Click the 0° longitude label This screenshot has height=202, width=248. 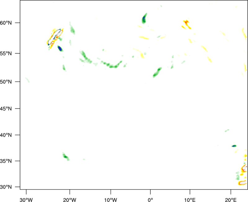(x=150, y=200)
